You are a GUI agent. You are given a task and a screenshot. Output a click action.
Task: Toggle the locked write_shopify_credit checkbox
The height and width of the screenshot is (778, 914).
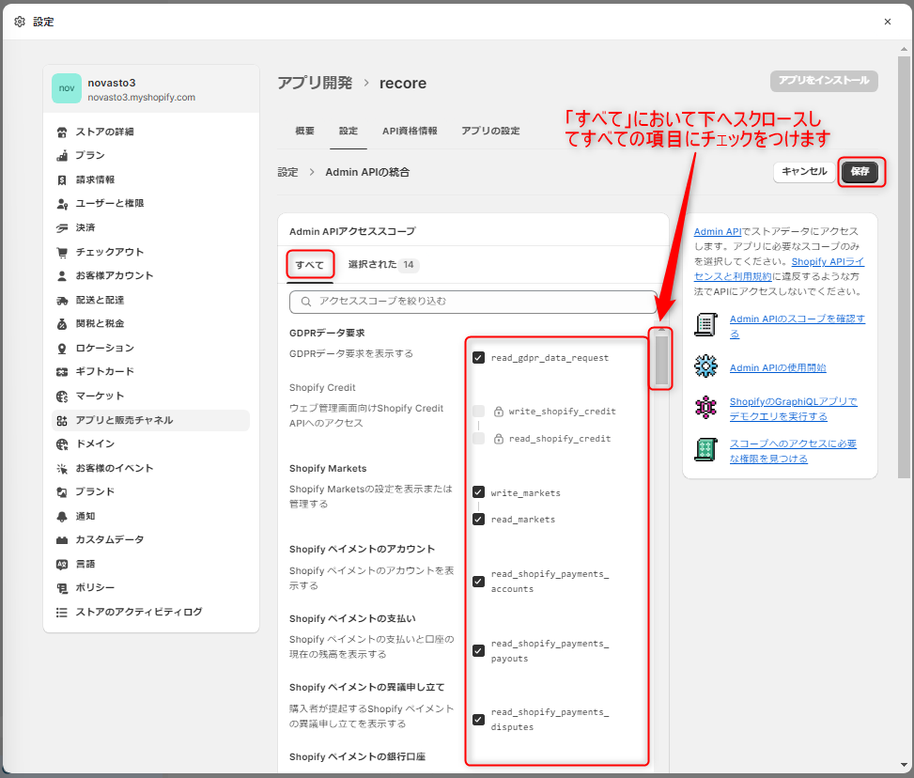[x=478, y=412]
